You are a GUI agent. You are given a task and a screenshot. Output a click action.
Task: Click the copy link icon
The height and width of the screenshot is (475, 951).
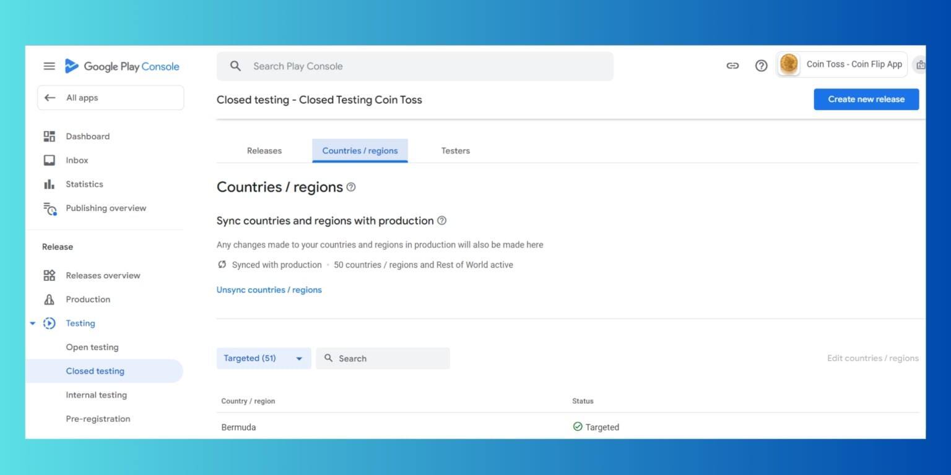[x=732, y=66]
